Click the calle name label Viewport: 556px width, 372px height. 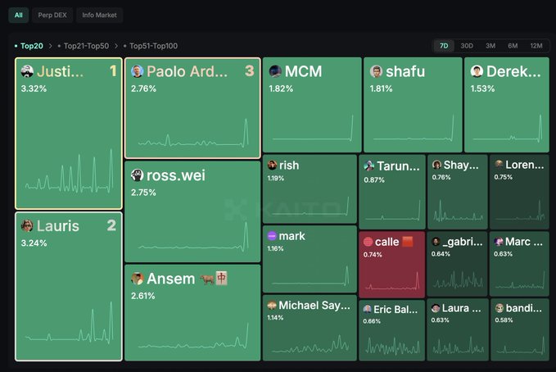point(386,242)
